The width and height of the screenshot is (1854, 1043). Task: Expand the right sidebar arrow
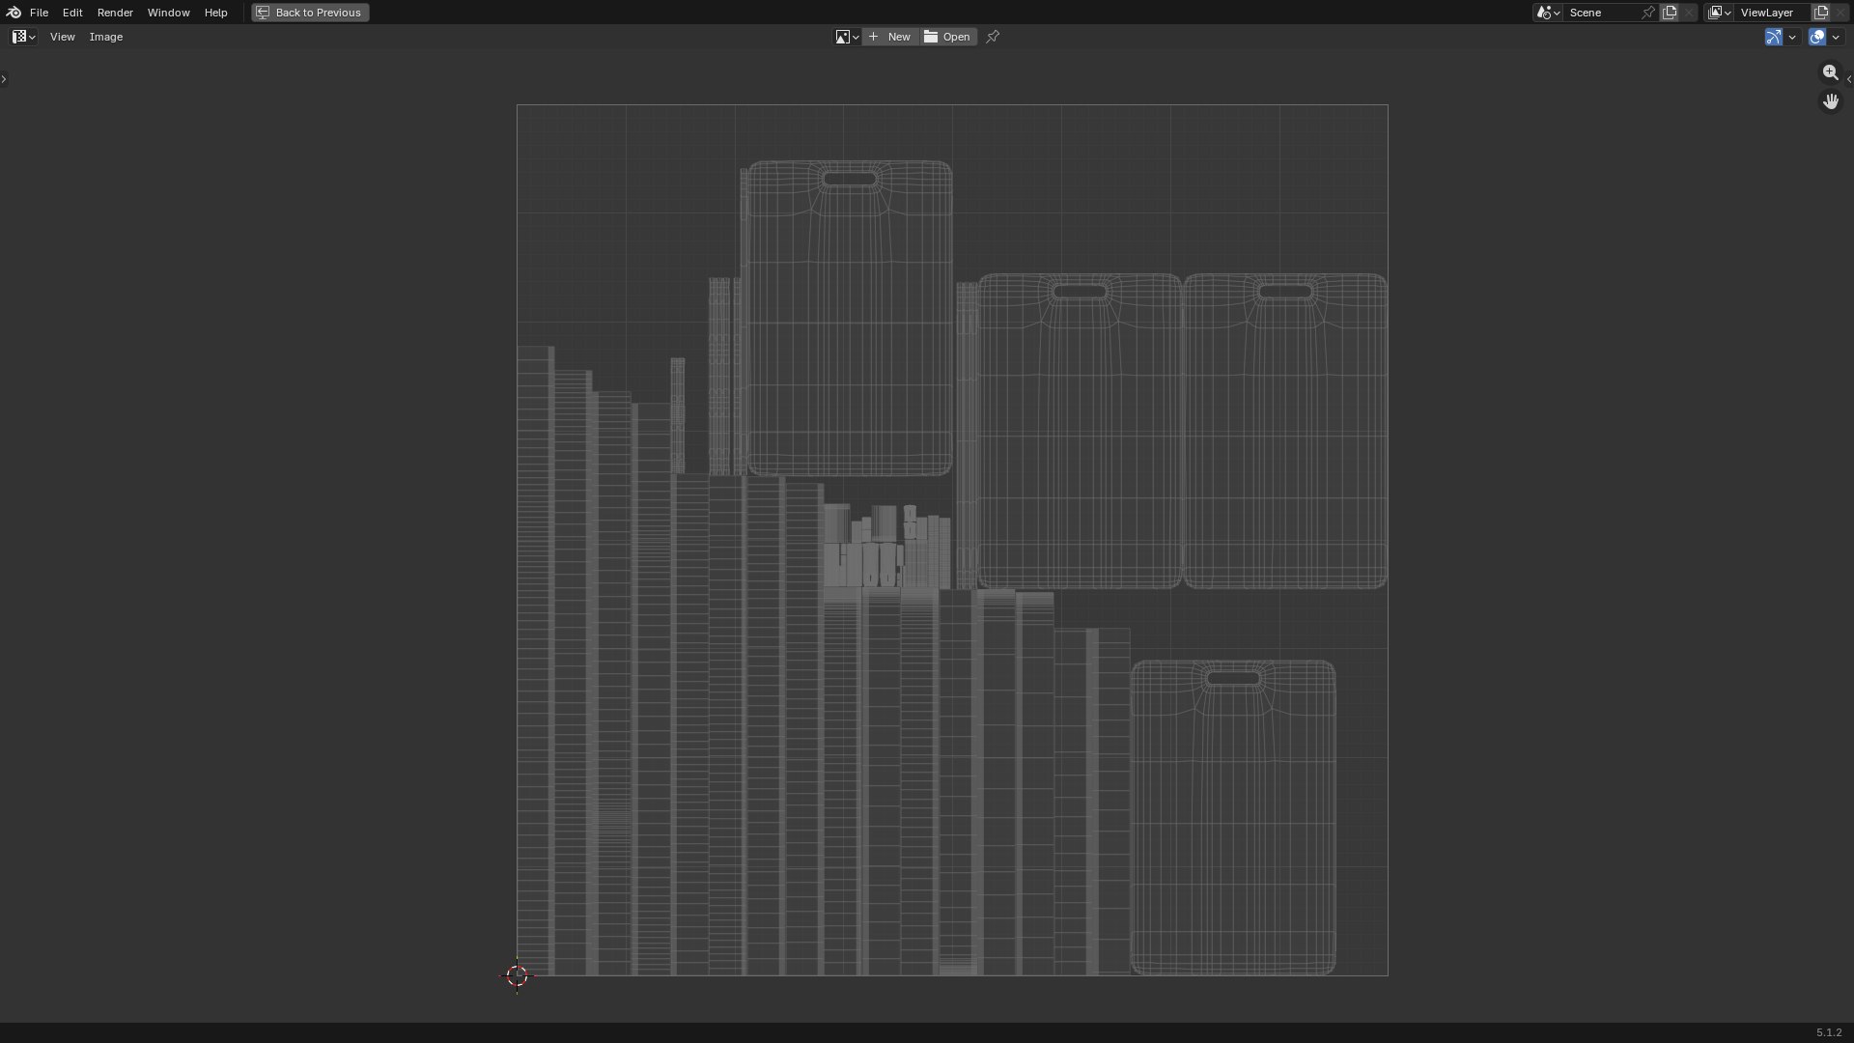(1849, 79)
